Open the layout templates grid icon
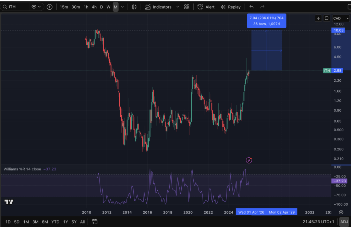Image resolution: width=351 pixels, height=227 pixels. [187, 7]
